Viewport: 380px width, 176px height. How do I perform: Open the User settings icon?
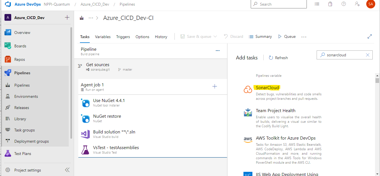pos(357,4)
